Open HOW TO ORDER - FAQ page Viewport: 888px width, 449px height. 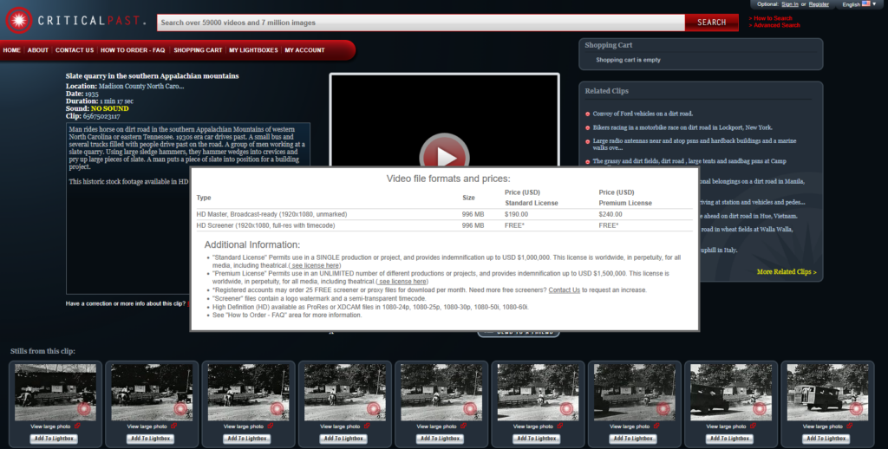tap(133, 50)
